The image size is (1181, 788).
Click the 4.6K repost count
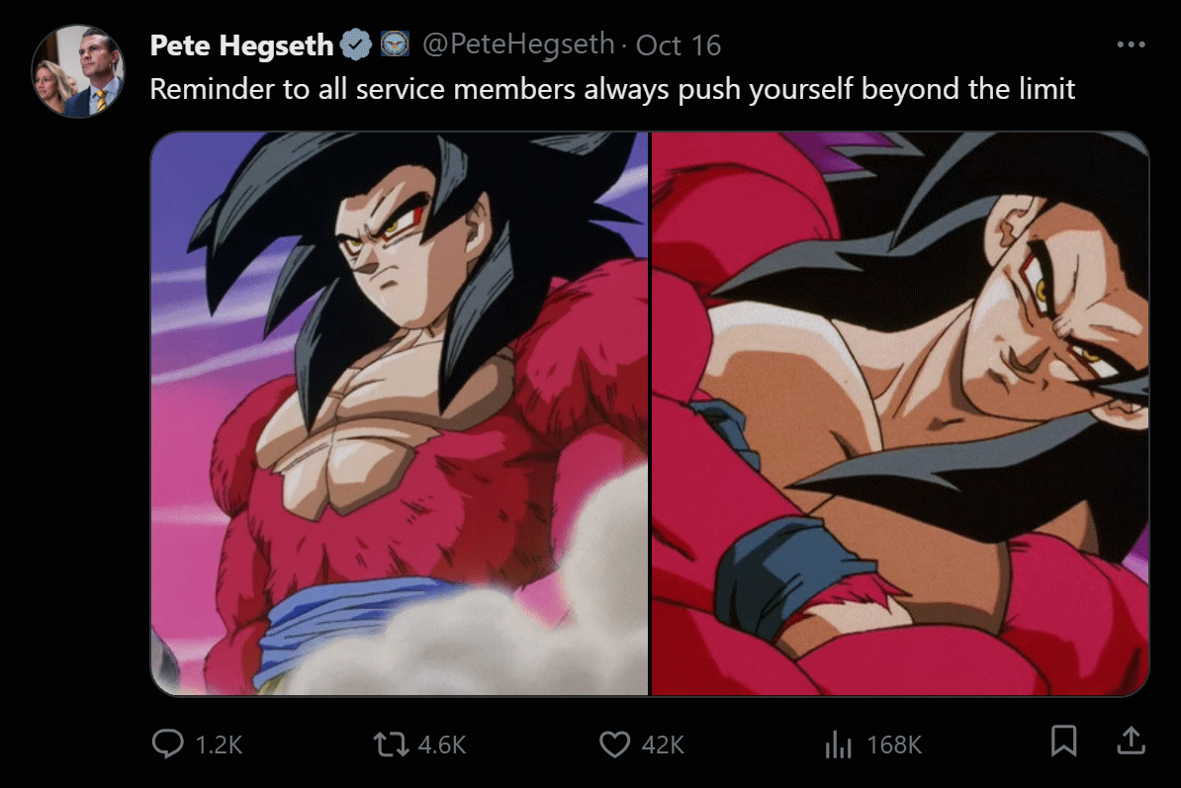coord(442,744)
